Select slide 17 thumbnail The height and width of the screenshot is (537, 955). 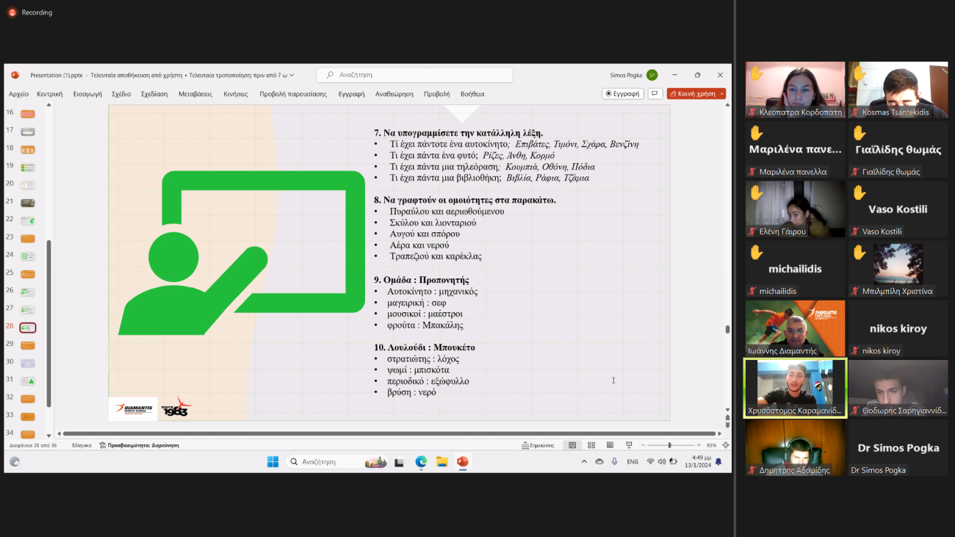28,131
